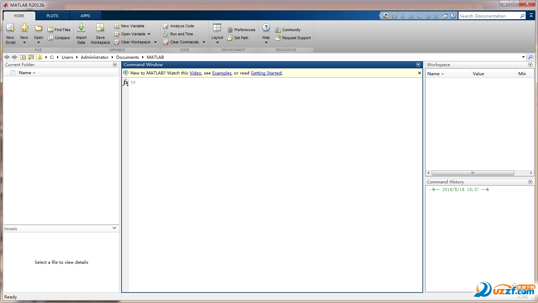The height and width of the screenshot is (303, 538).
Task: Open the Clear Workspace dropdown arrow
Action: click(156, 42)
